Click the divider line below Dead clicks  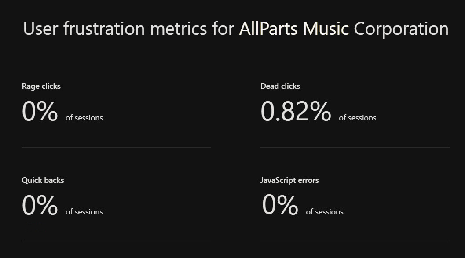355,147
